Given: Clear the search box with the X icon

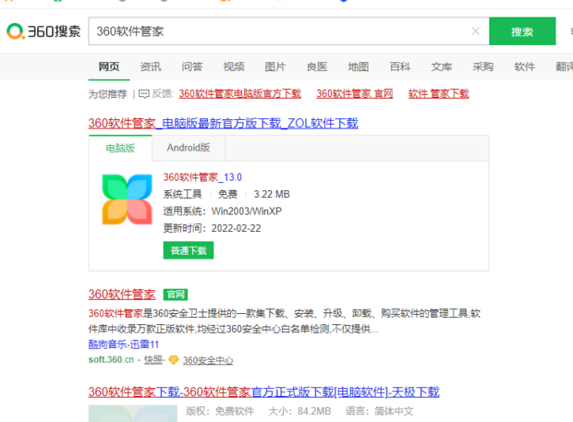Looking at the screenshot, I should click(475, 31).
